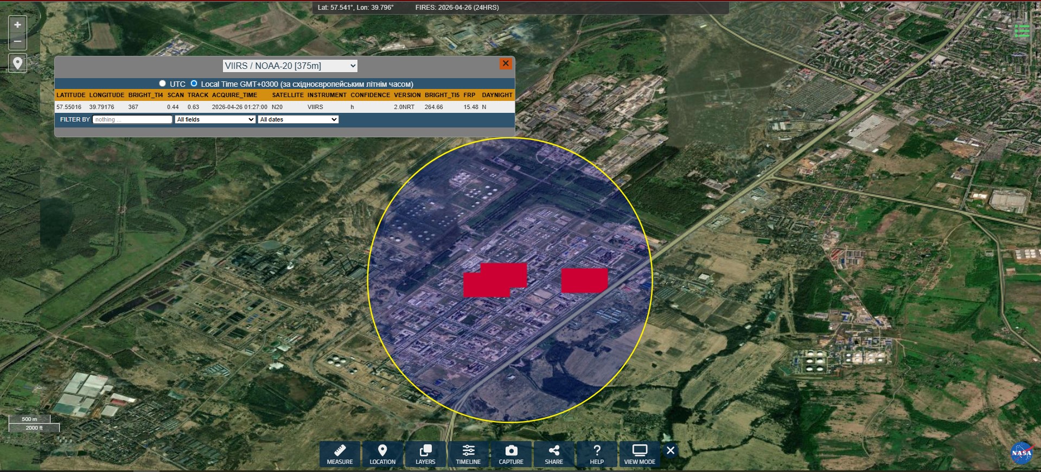Expand the All fields filter dropdown
1041x472 pixels.
215,119
